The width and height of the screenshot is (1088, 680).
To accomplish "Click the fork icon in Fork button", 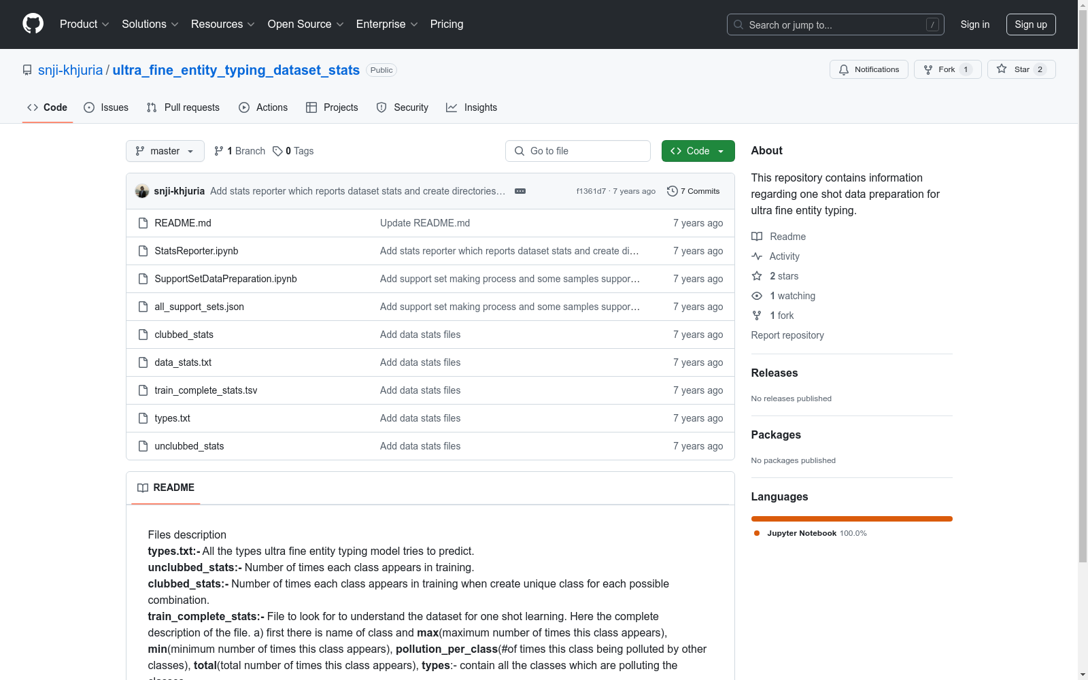I will tap(928, 69).
